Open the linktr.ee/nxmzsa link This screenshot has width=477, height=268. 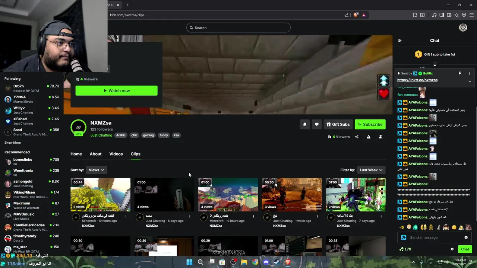click(417, 80)
